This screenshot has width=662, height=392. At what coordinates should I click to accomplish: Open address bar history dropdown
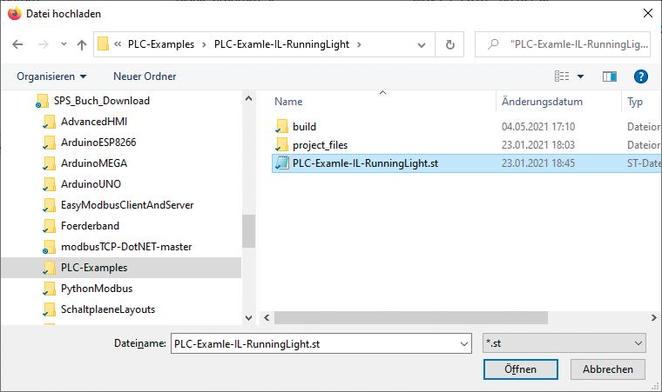click(x=422, y=44)
